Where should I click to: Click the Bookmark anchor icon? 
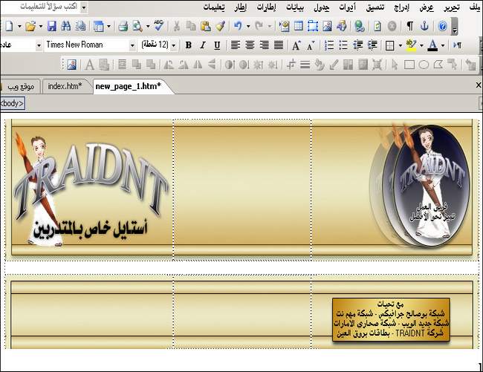(424, 26)
